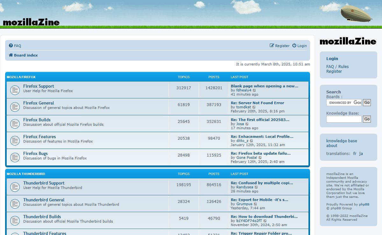View latest post icon next to Josa
Image resolution: width=382 pixels, height=235 pixels.
[247, 124]
